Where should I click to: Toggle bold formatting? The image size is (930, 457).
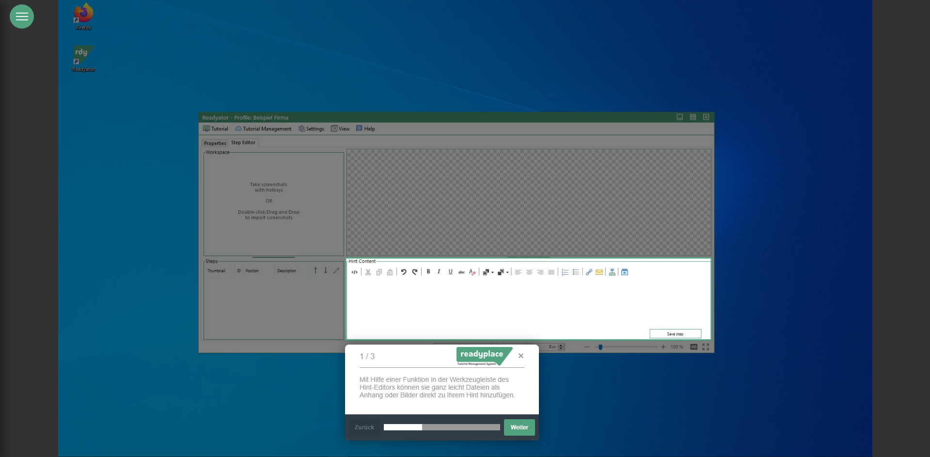[428, 272]
